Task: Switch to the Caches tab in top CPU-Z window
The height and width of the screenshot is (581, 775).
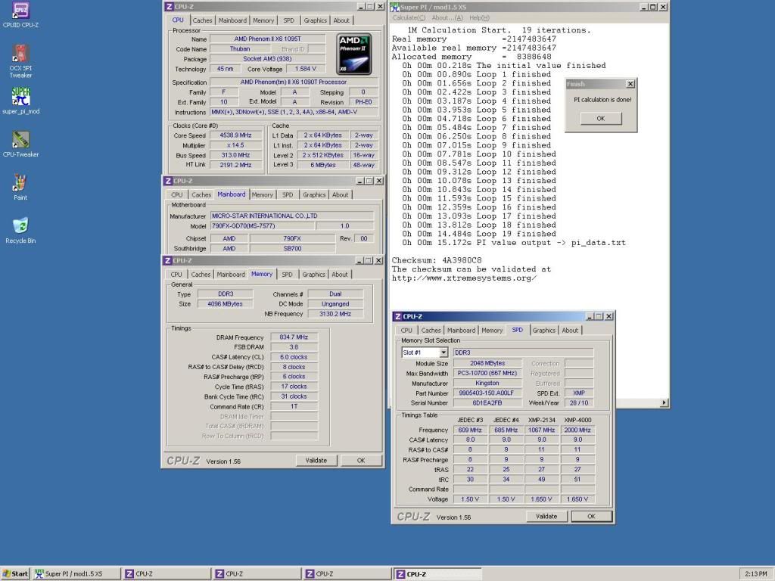Action: click(x=202, y=20)
